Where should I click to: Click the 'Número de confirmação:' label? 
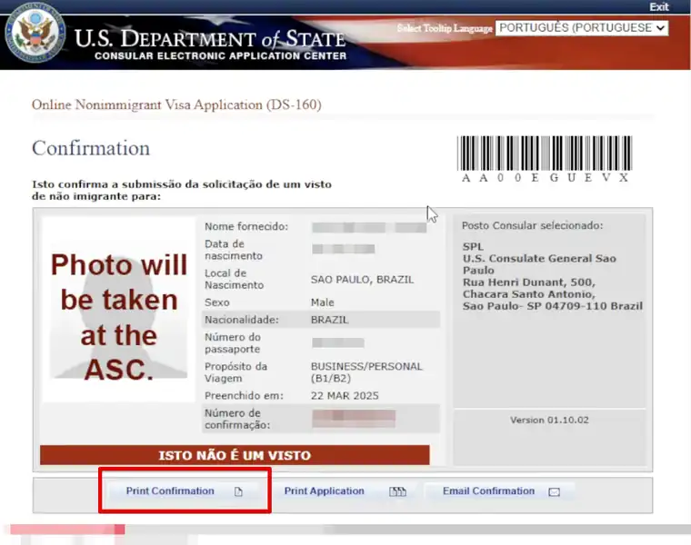pyautogui.click(x=237, y=419)
